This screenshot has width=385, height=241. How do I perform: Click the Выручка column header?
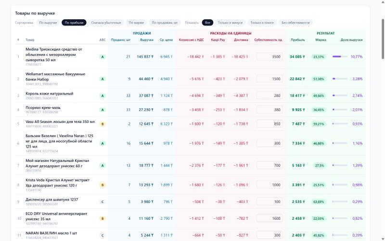click(147, 40)
